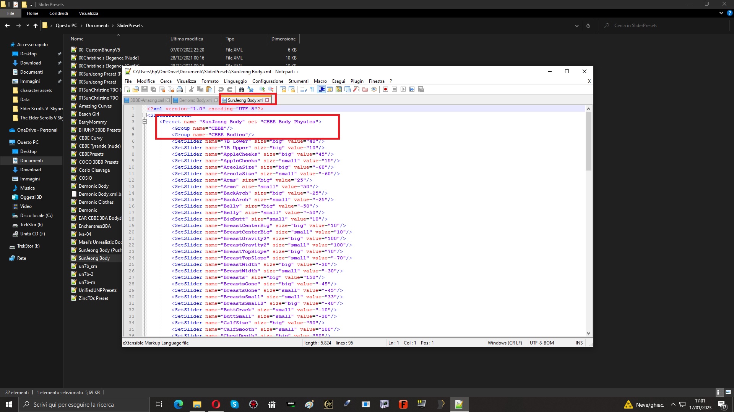This screenshot has width=734, height=412.
Task: Toggle the monitoring eye icon
Action: [374, 89]
